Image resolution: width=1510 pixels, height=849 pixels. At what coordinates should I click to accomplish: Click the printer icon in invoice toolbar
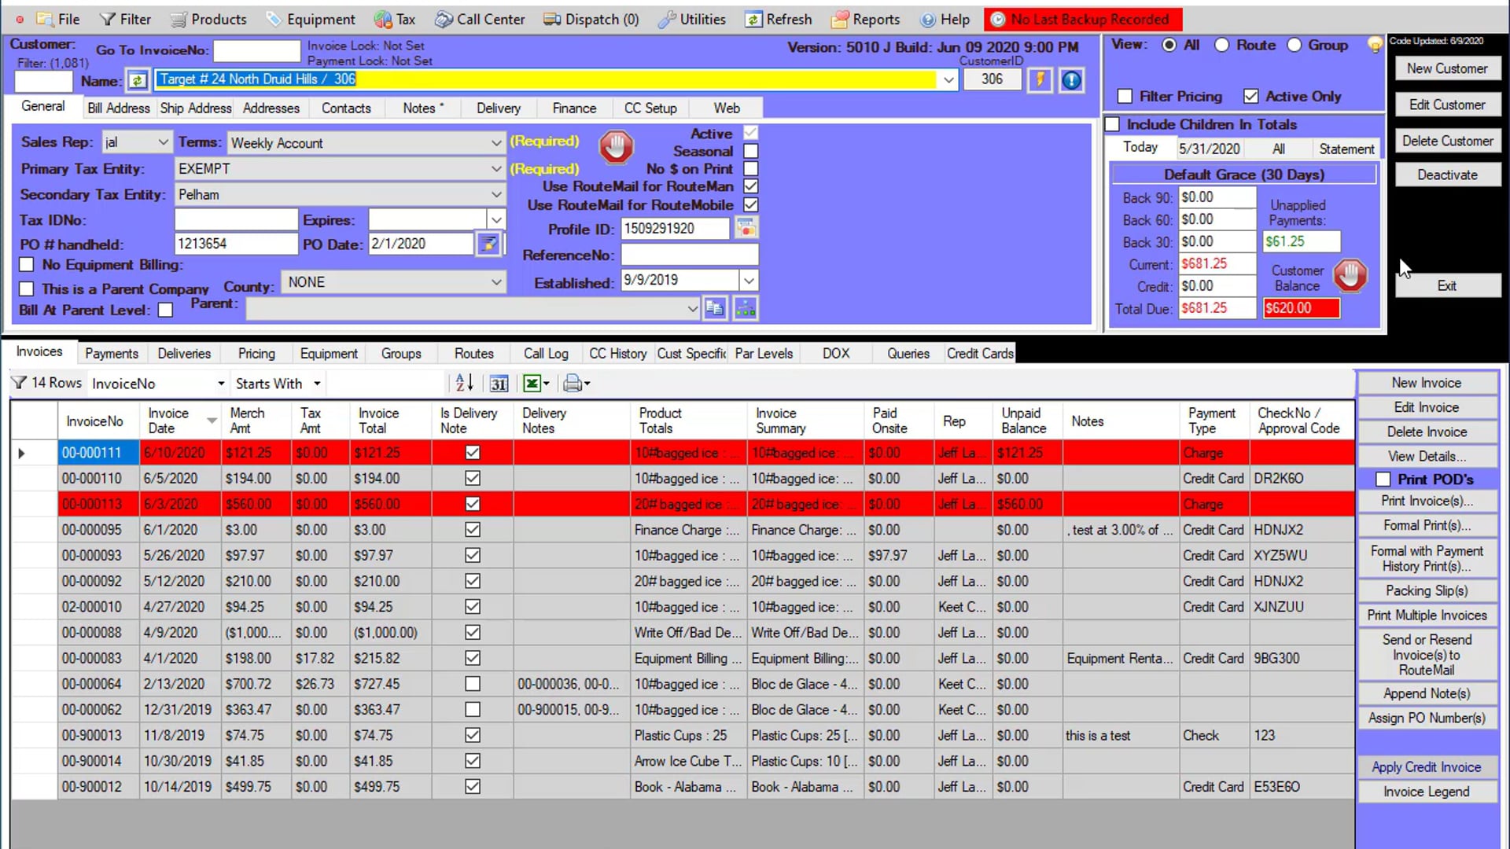click(573, 384)
